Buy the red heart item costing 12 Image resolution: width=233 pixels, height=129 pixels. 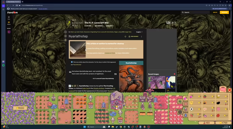[222, 115]
